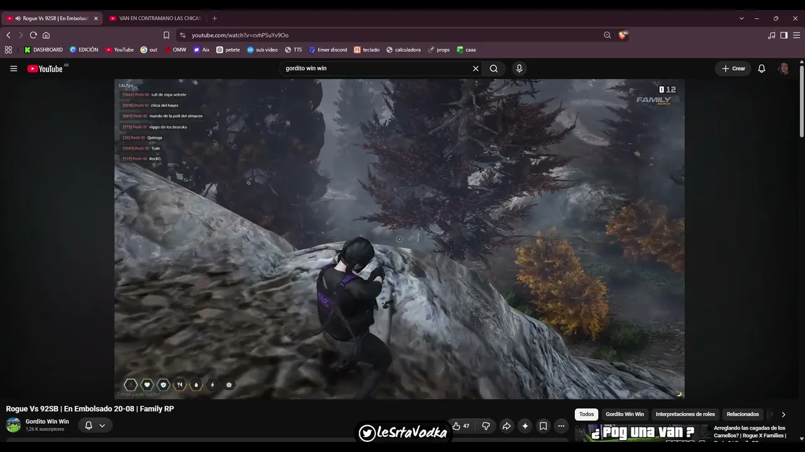Switch to the Rogue Vs 92SB tab

pyautogui.click(x=52, y=18)
